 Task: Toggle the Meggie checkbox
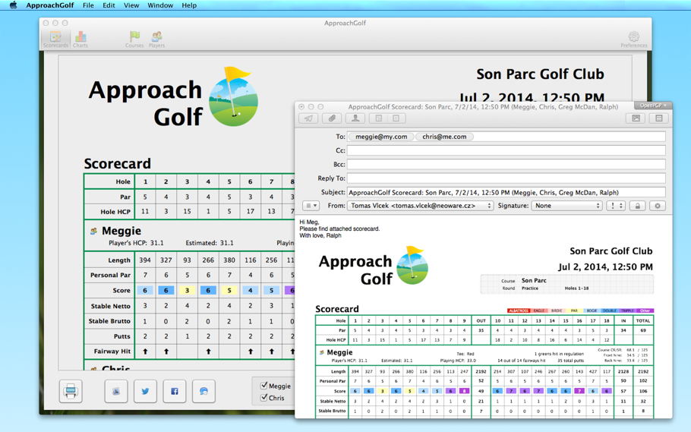[x=264, y=386]
